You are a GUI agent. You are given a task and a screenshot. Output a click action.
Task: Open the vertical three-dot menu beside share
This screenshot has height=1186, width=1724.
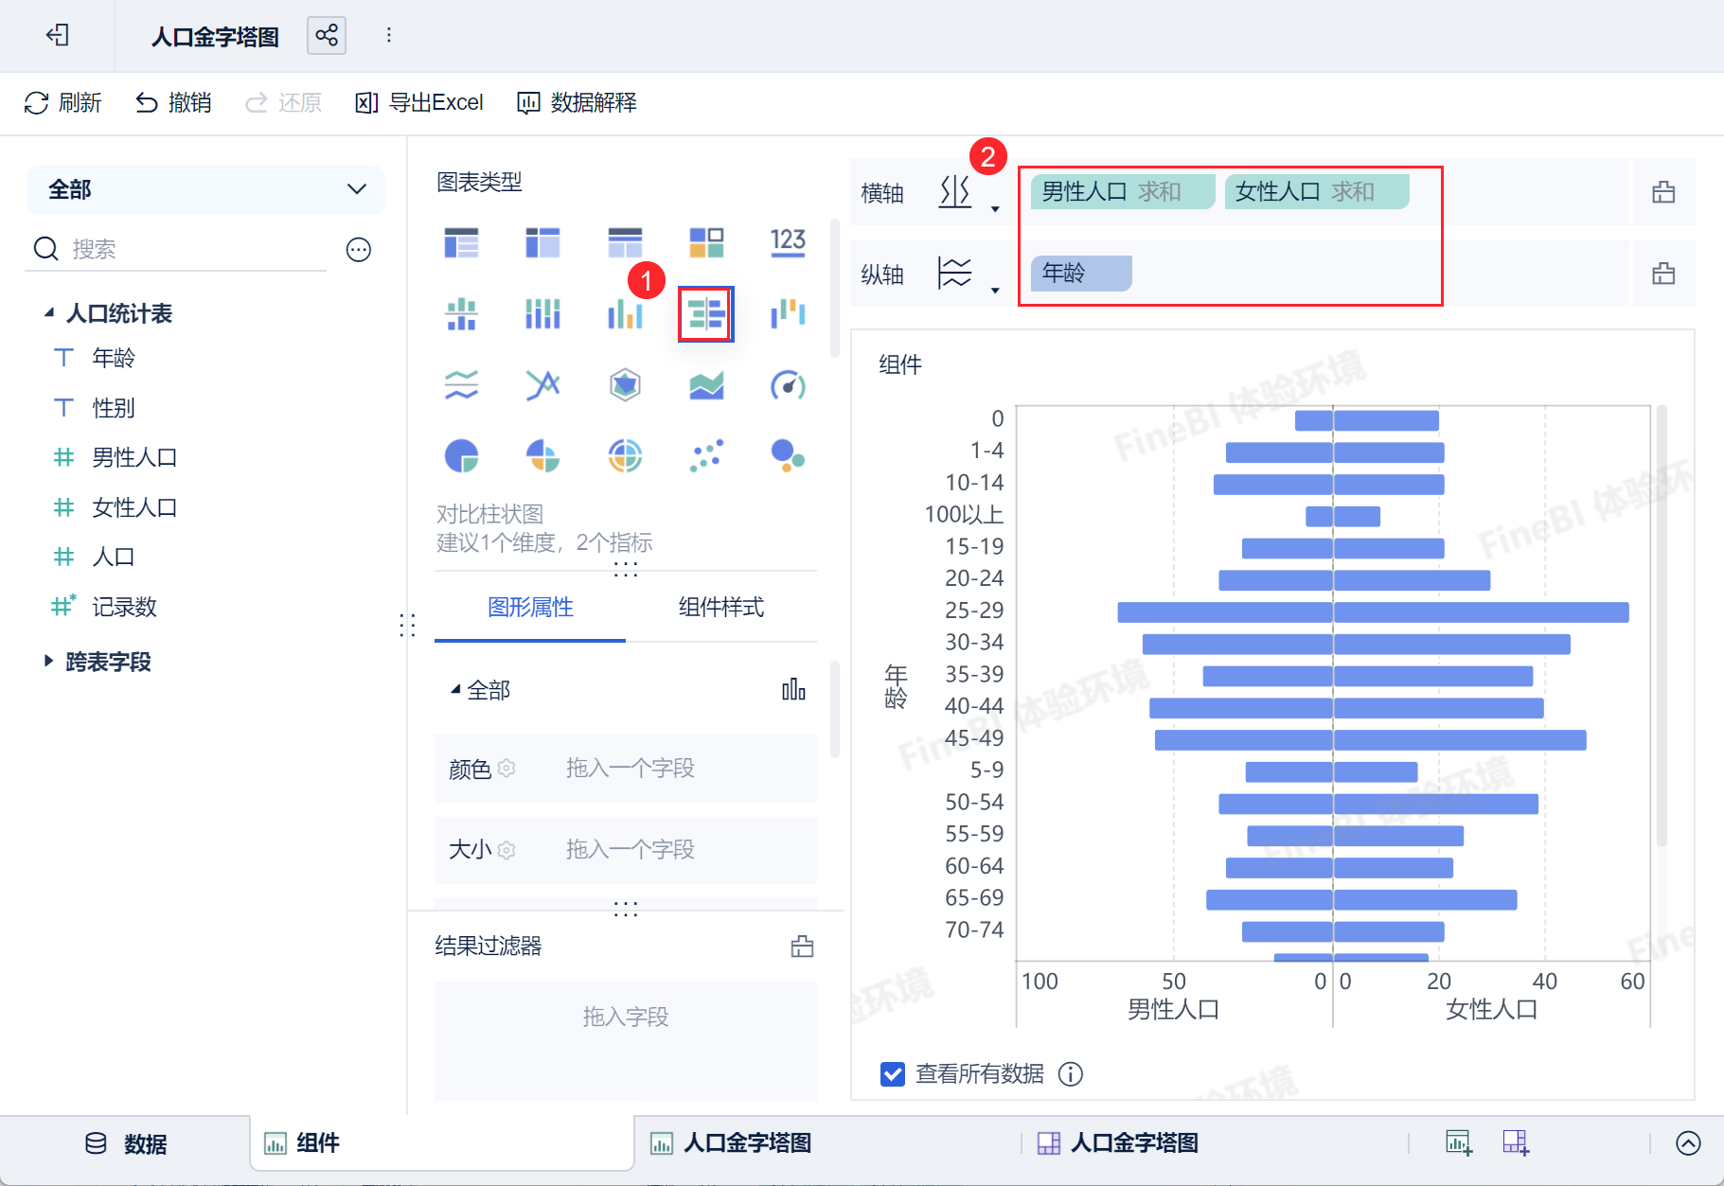tap(388, 36)
